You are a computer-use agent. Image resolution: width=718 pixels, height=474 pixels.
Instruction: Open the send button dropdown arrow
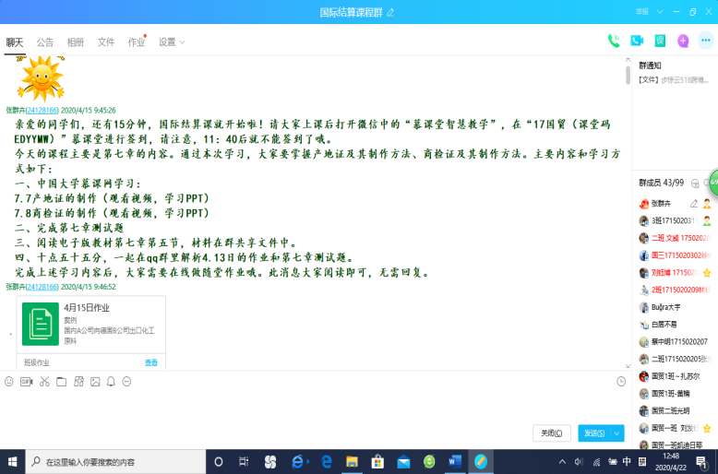(x=618, y=433)
